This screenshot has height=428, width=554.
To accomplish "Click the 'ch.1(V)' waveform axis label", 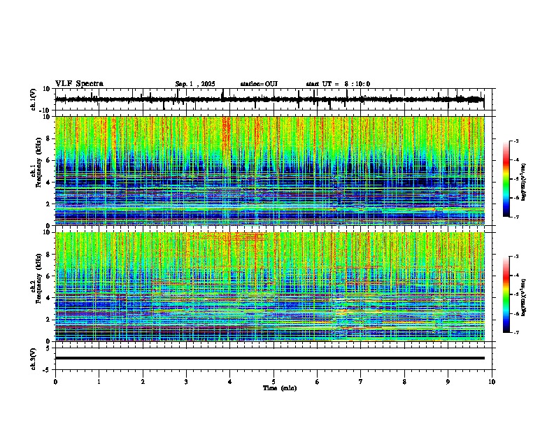I will click(x=34, y=99).
